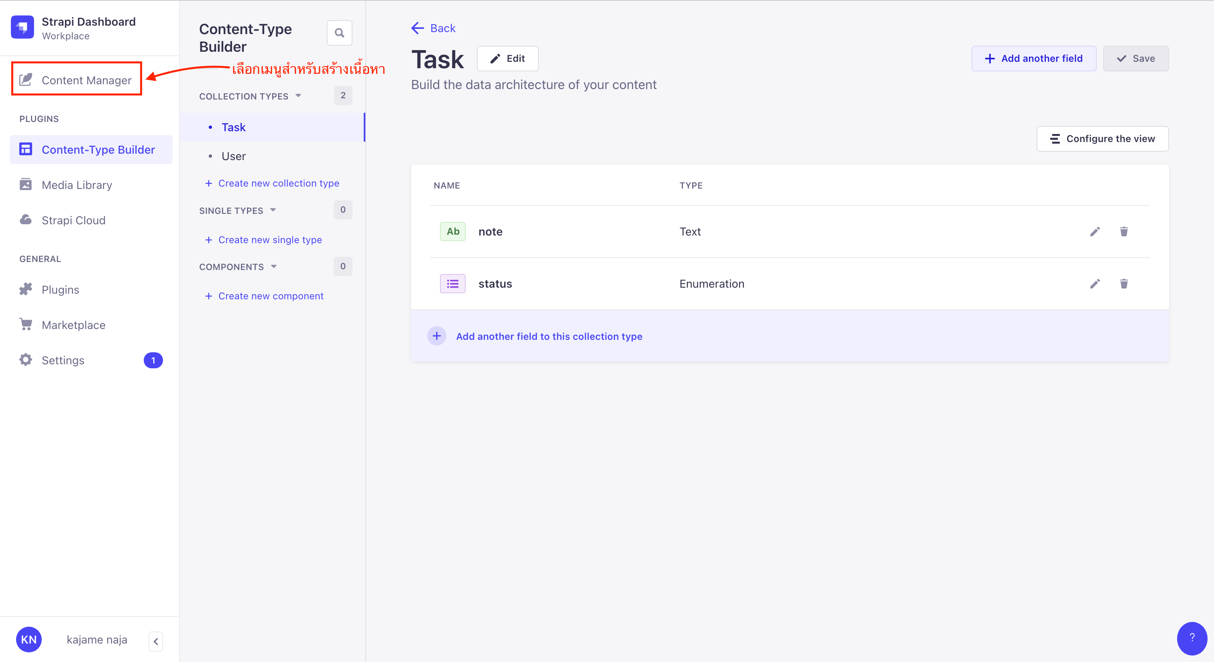
Task: Click the Single Types count badge
Action: click(x=343, y=210)
